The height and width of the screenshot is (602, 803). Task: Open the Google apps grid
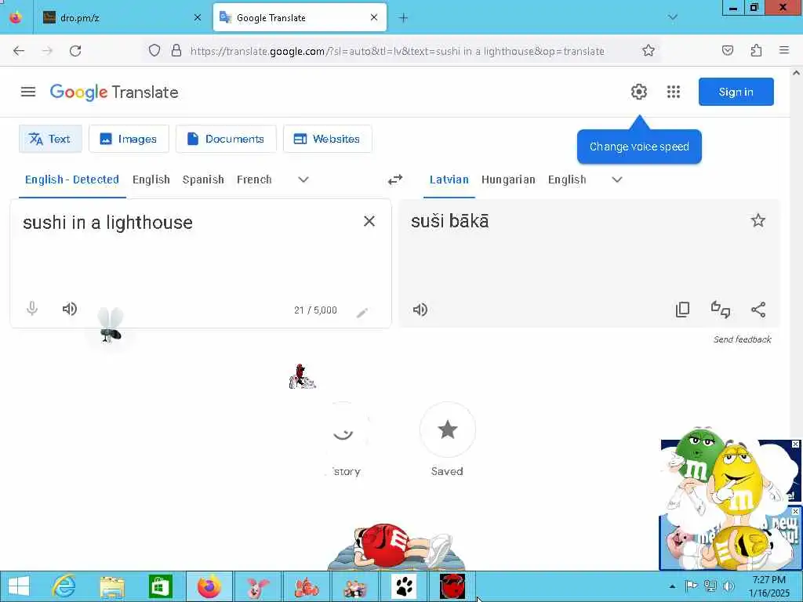pyautogui.click(x=674, y=92)
